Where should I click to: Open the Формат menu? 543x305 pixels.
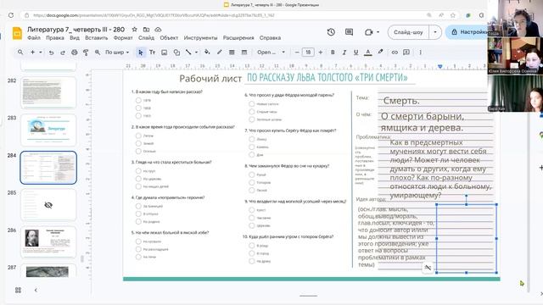click(123, 38)
